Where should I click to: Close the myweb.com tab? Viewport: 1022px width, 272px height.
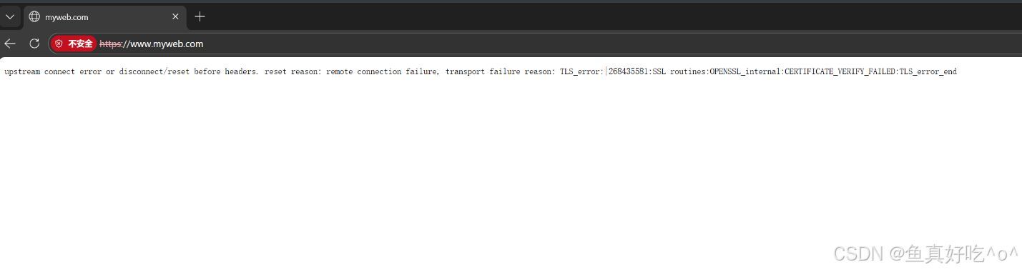[175, 16]
